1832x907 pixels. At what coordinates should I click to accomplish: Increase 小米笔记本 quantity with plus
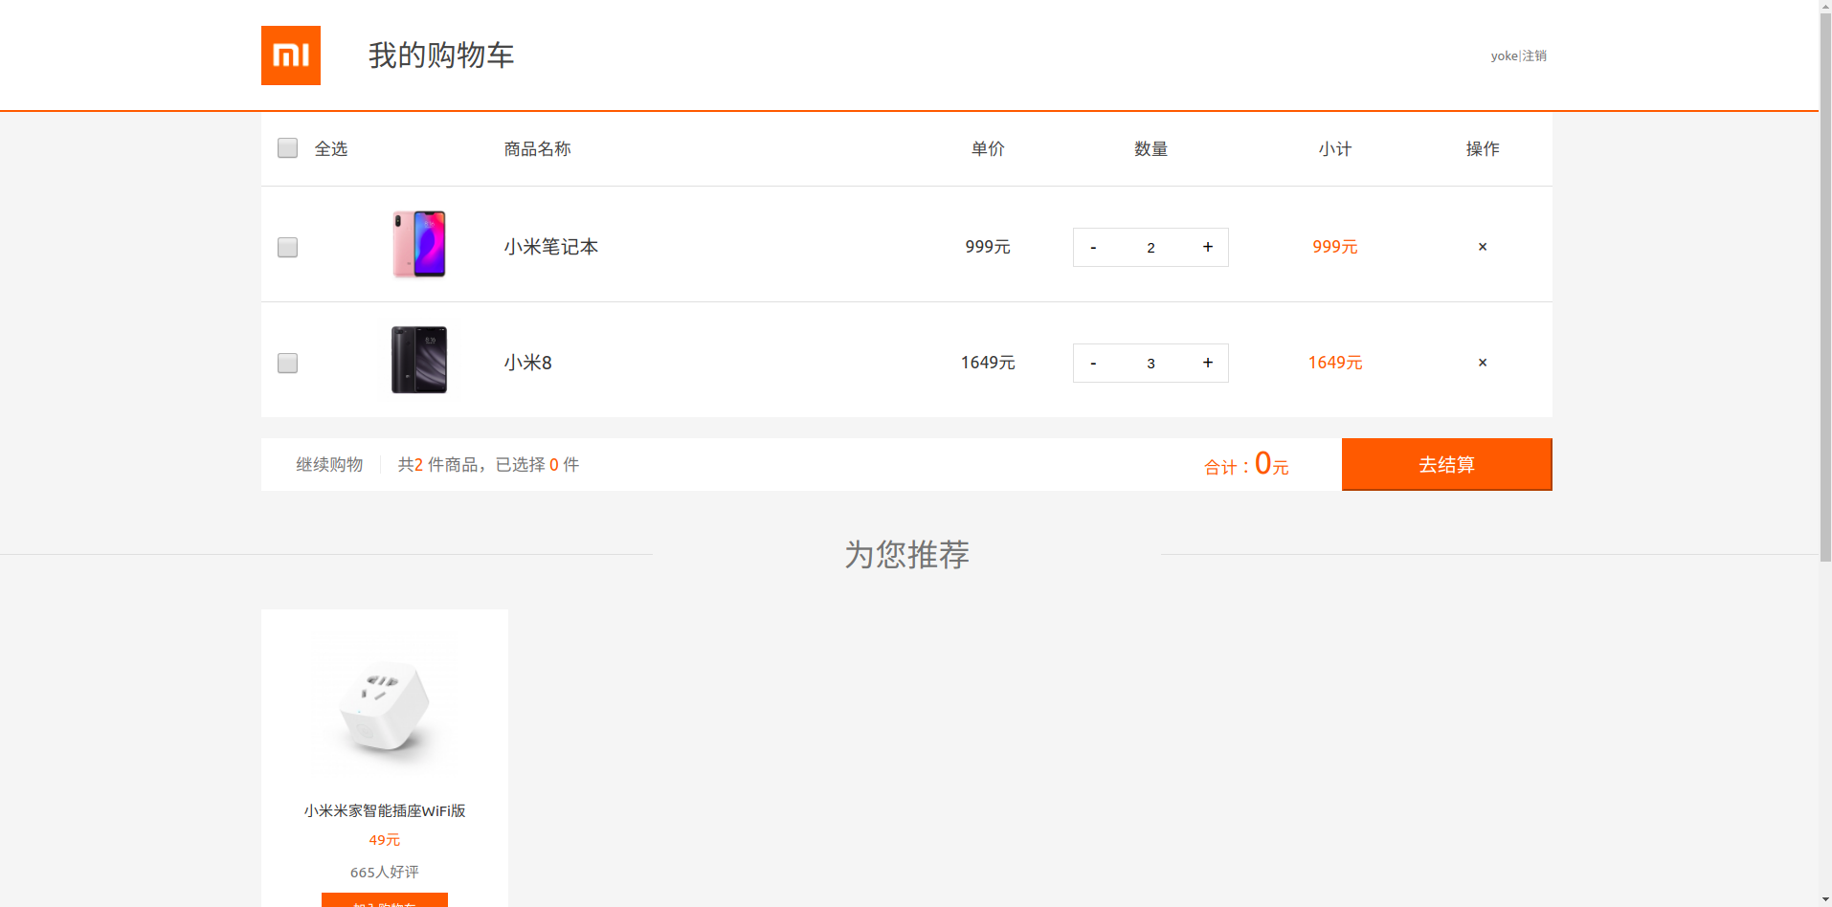(1208, 247)
